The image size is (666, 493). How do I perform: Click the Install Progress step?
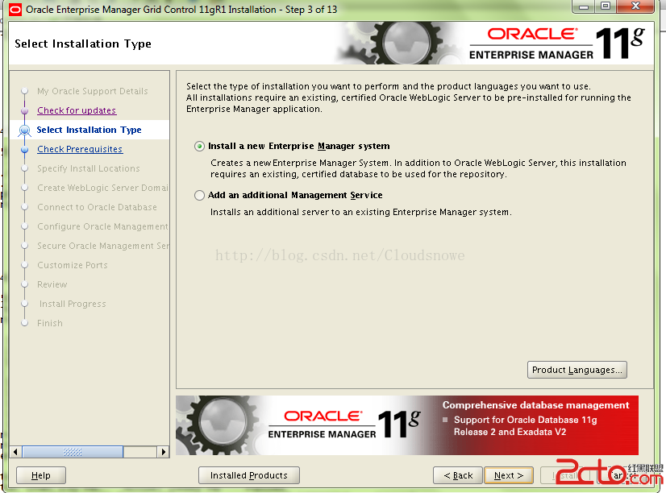(73, 304)
